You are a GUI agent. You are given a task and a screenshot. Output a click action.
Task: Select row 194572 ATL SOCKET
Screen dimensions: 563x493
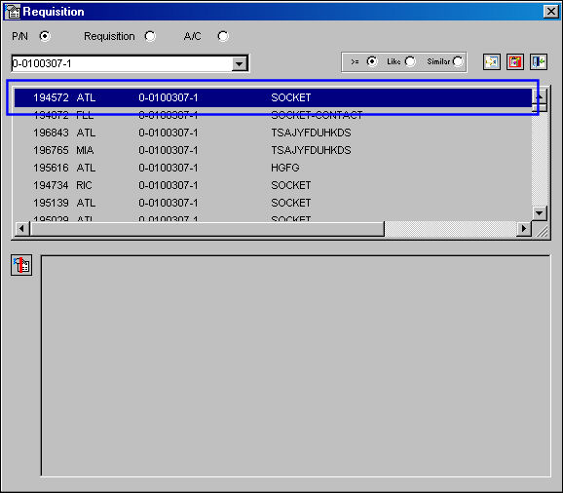tap(273, 97)
